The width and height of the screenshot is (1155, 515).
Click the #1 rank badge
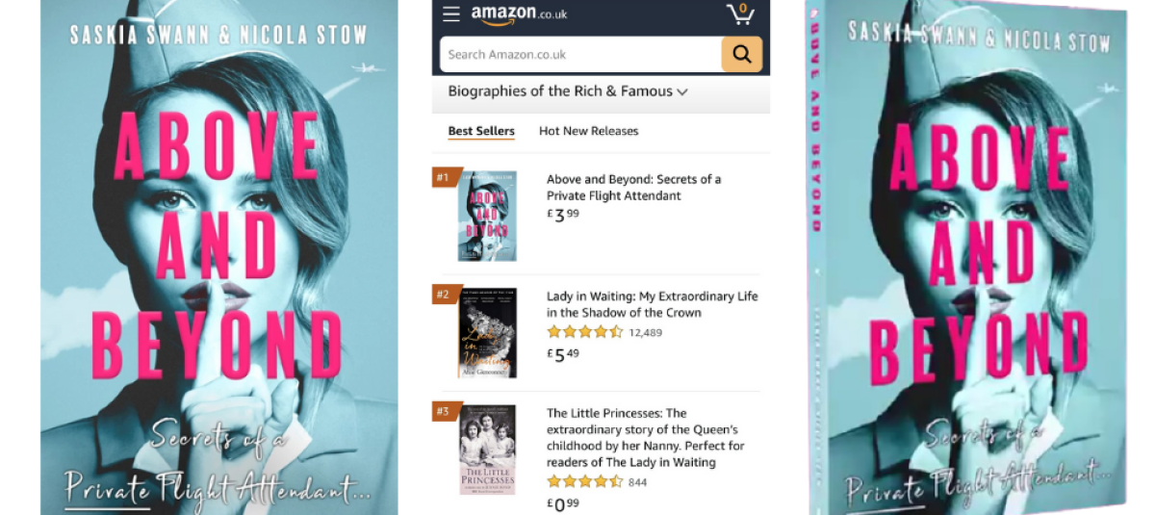pos(444,177)
